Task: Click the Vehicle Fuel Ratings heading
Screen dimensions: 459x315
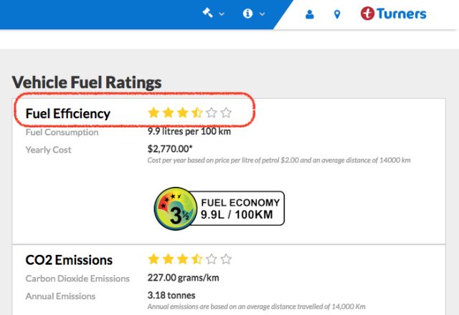Action: click(x=87, y=82)
